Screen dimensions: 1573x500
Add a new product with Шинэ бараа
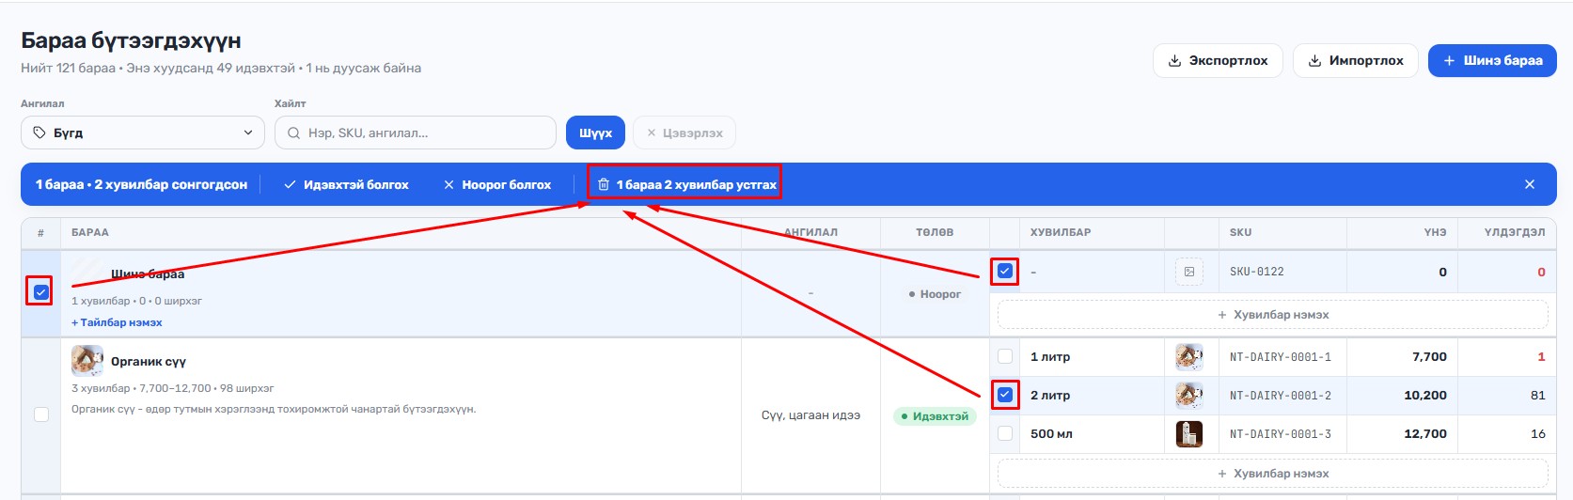coord(1492,60)
